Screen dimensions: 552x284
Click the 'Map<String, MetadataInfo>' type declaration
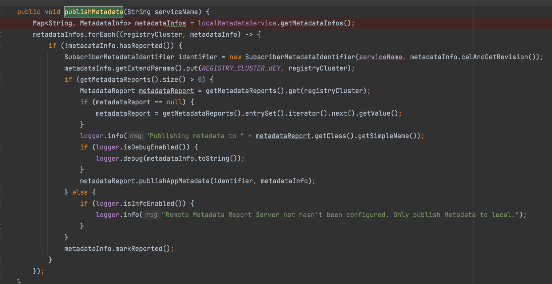click(82, 23)
